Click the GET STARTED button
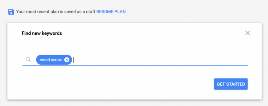The image size is (268, 106). tap(231, 84)
